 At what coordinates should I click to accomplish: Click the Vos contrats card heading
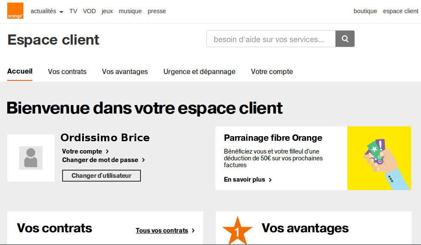pyautogui.click(x=54, y=228)
